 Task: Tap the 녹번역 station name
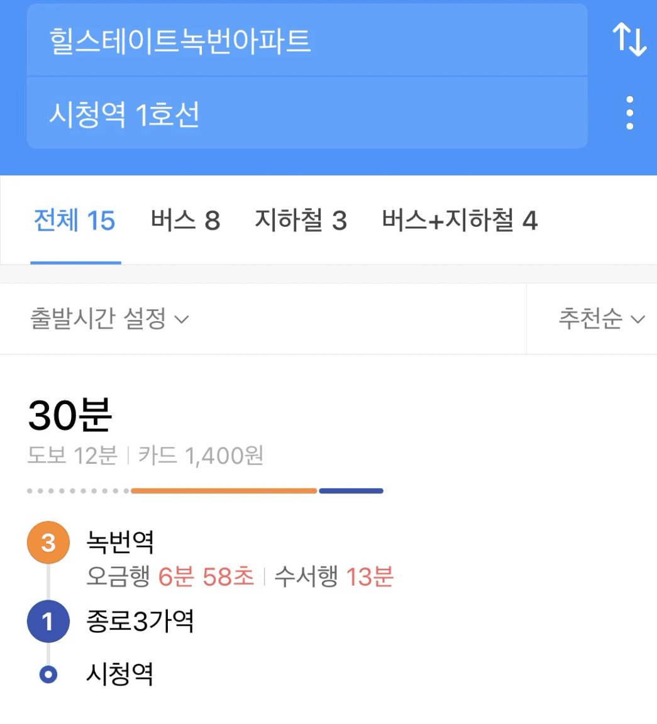point(120,542)
